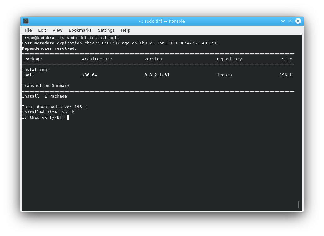Open the Edit menu
This screenshot has height=236, width=324.
(x=42, y=30)
